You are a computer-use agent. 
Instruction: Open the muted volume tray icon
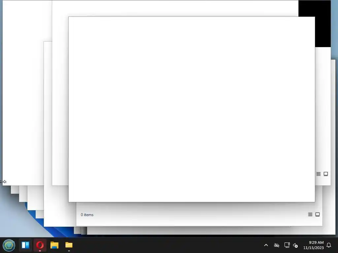[x=295, y=245]
